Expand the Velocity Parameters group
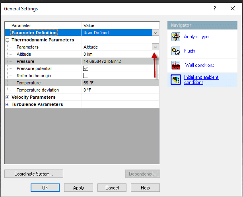The image size is (243, 197). [7, 97]
